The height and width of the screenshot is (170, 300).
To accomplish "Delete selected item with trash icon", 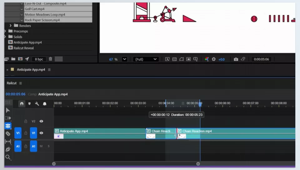I will 50,59.
